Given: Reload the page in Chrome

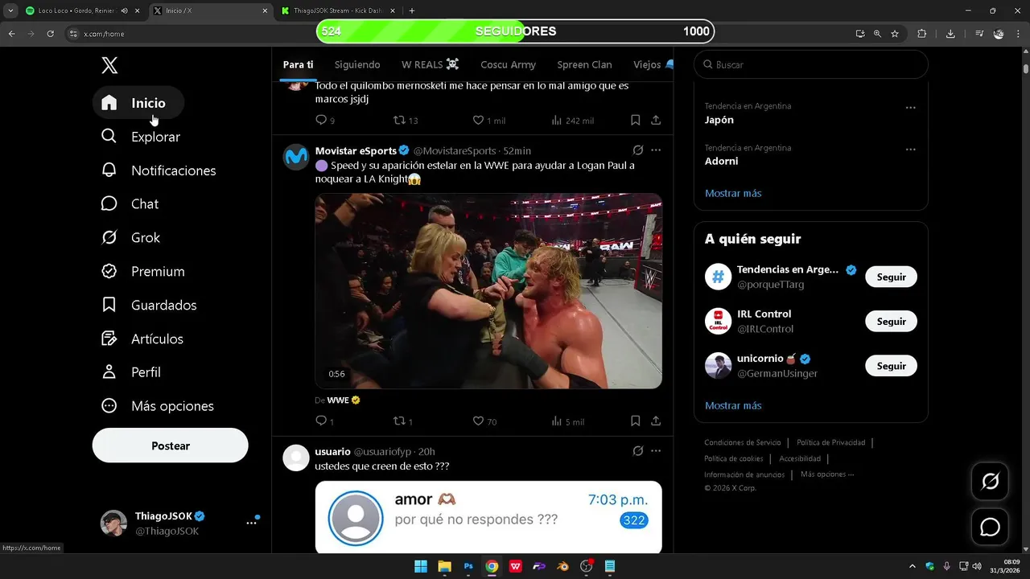Looking at the screenshot, I should 51,34.
